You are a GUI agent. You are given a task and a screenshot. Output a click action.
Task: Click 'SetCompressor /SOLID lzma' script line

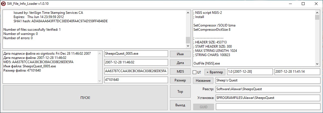click(214, 25)
